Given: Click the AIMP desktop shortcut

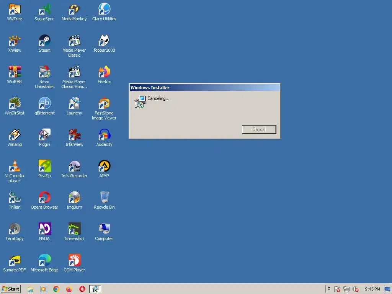Looking at the screenshot, I should 104,169.
